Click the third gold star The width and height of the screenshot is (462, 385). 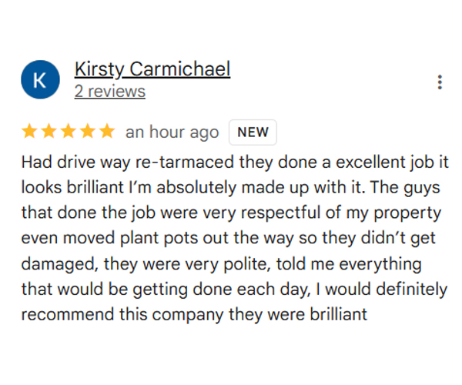[69, 132]
